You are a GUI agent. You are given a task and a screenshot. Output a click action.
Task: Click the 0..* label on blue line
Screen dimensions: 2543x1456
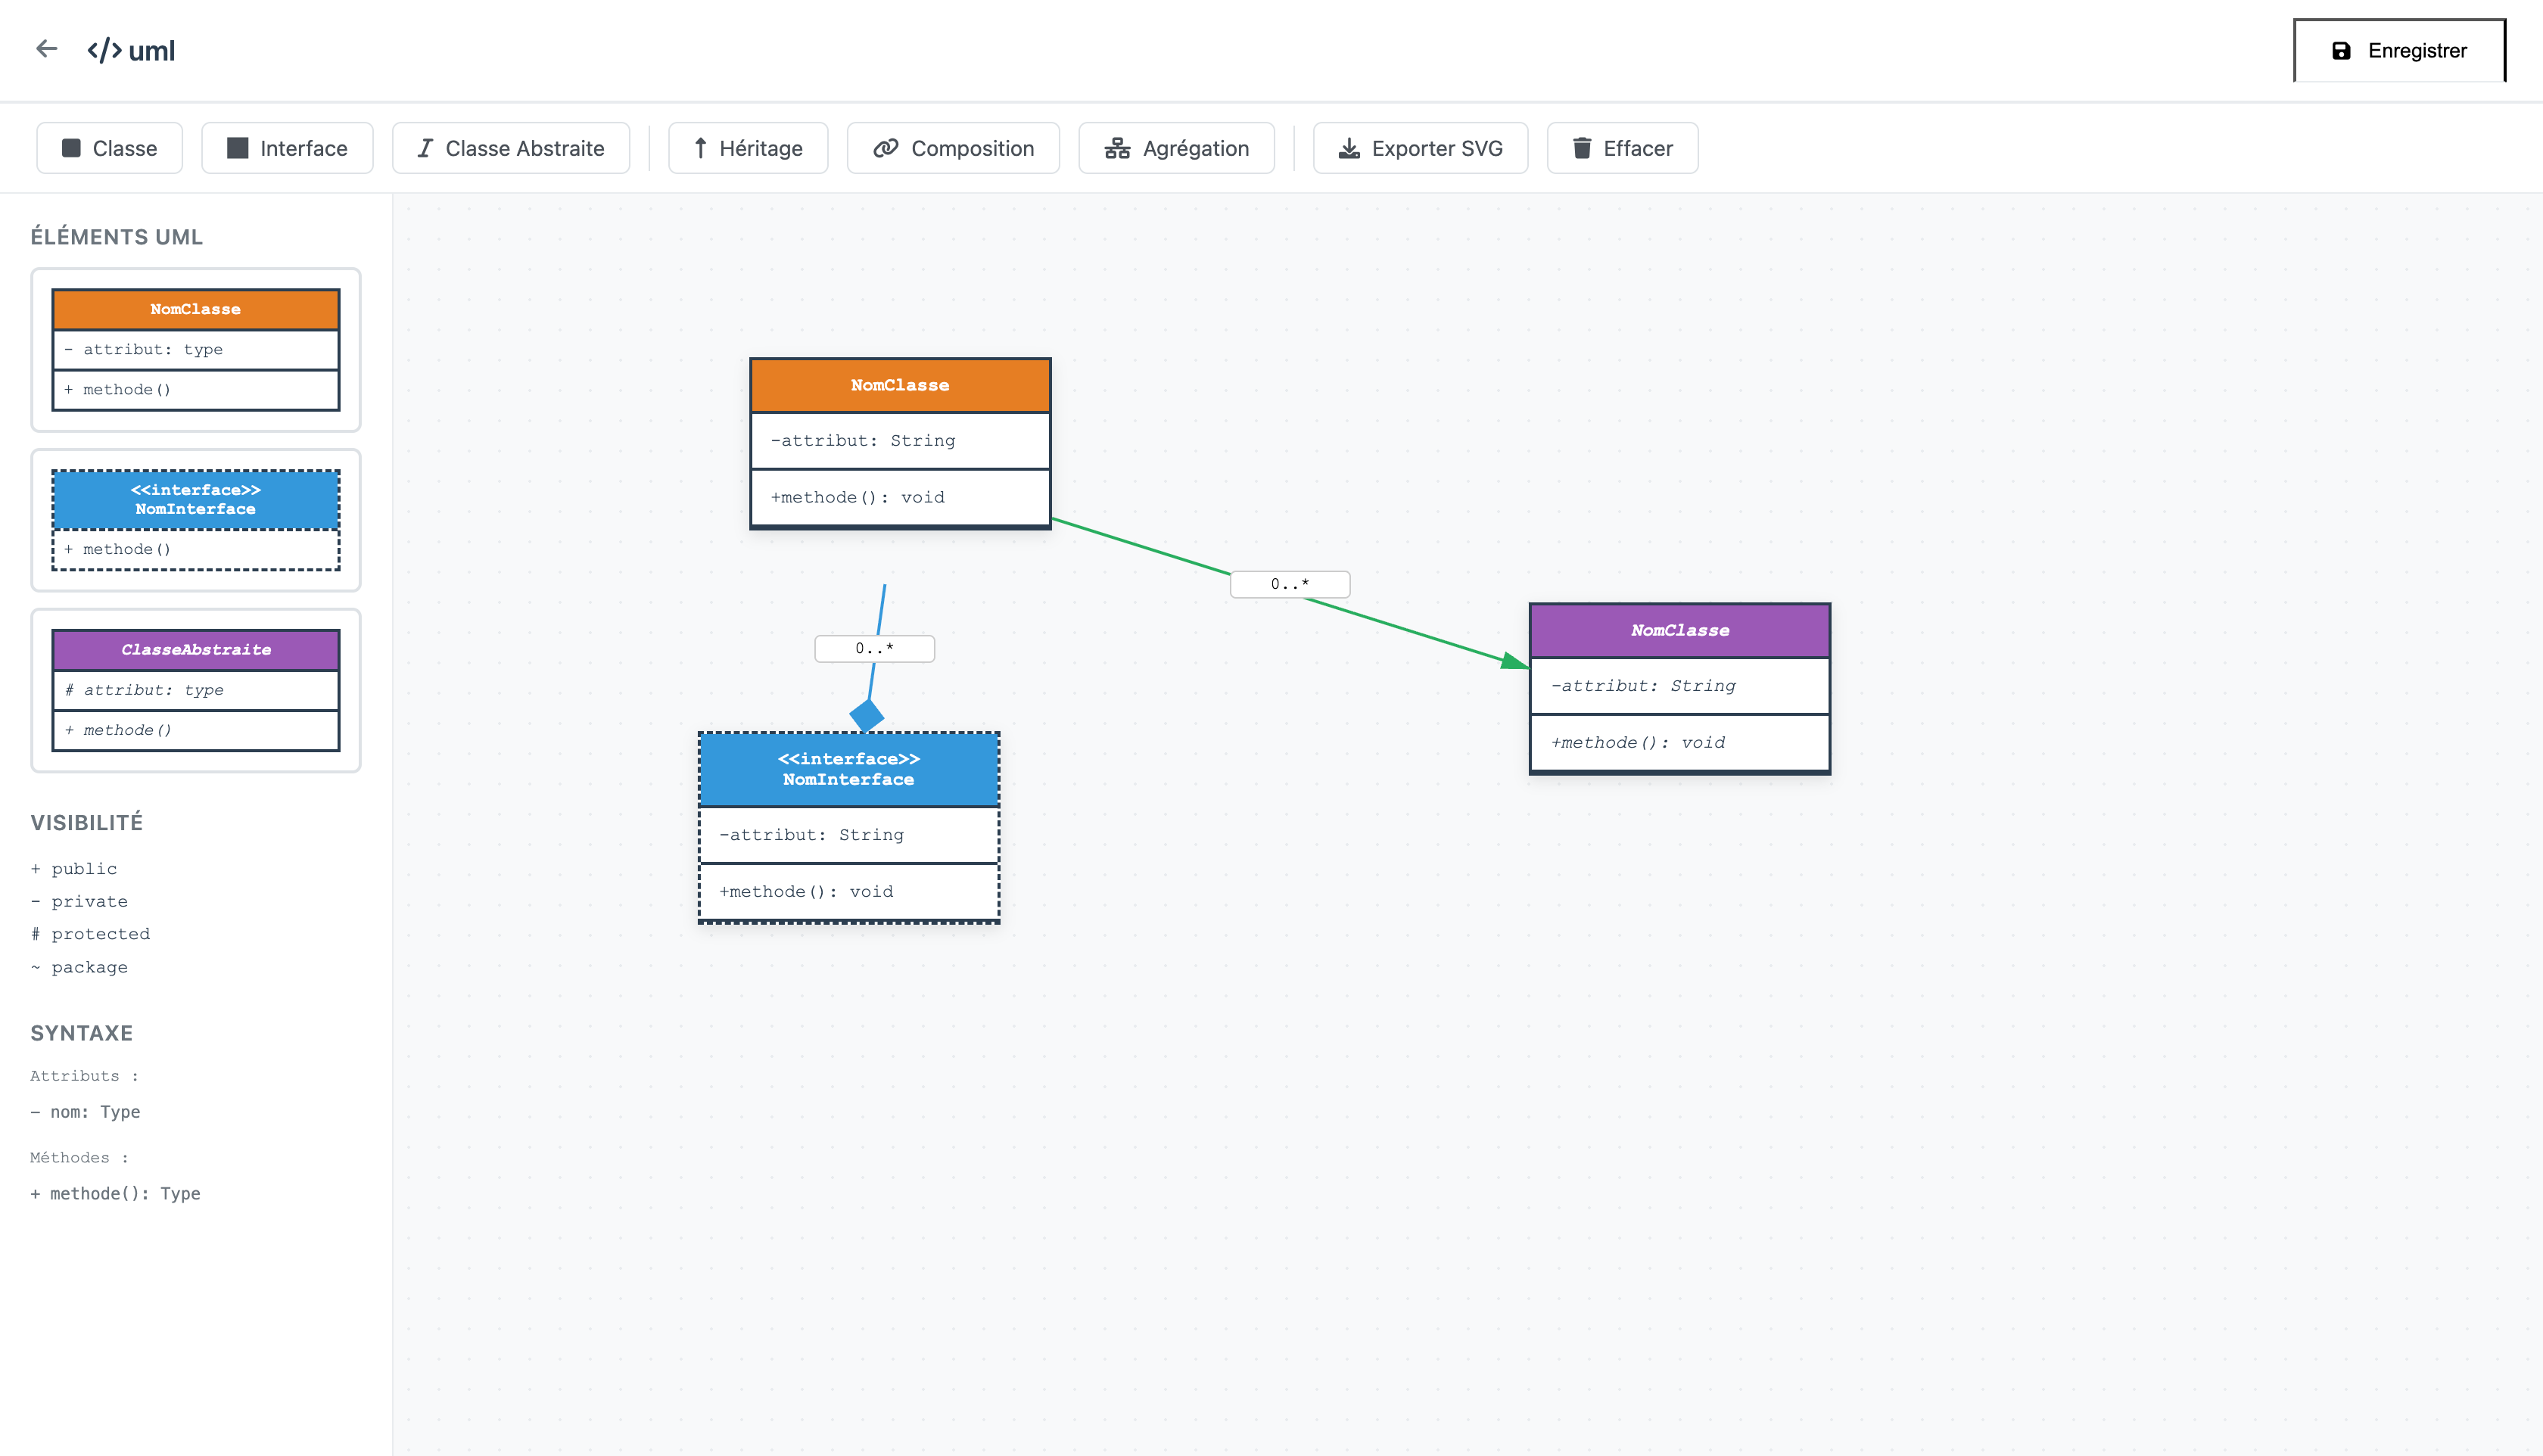(874, 648)
